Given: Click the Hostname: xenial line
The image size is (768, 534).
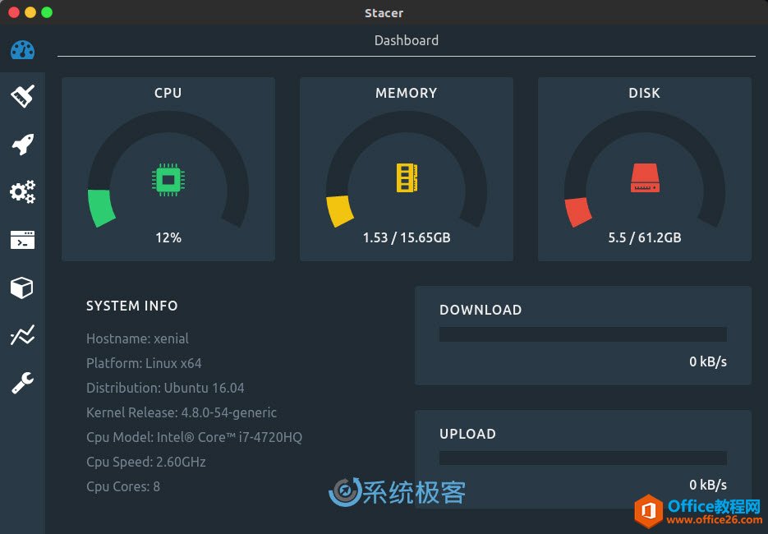Looking at the screenshot, I should tap(138, 338).
